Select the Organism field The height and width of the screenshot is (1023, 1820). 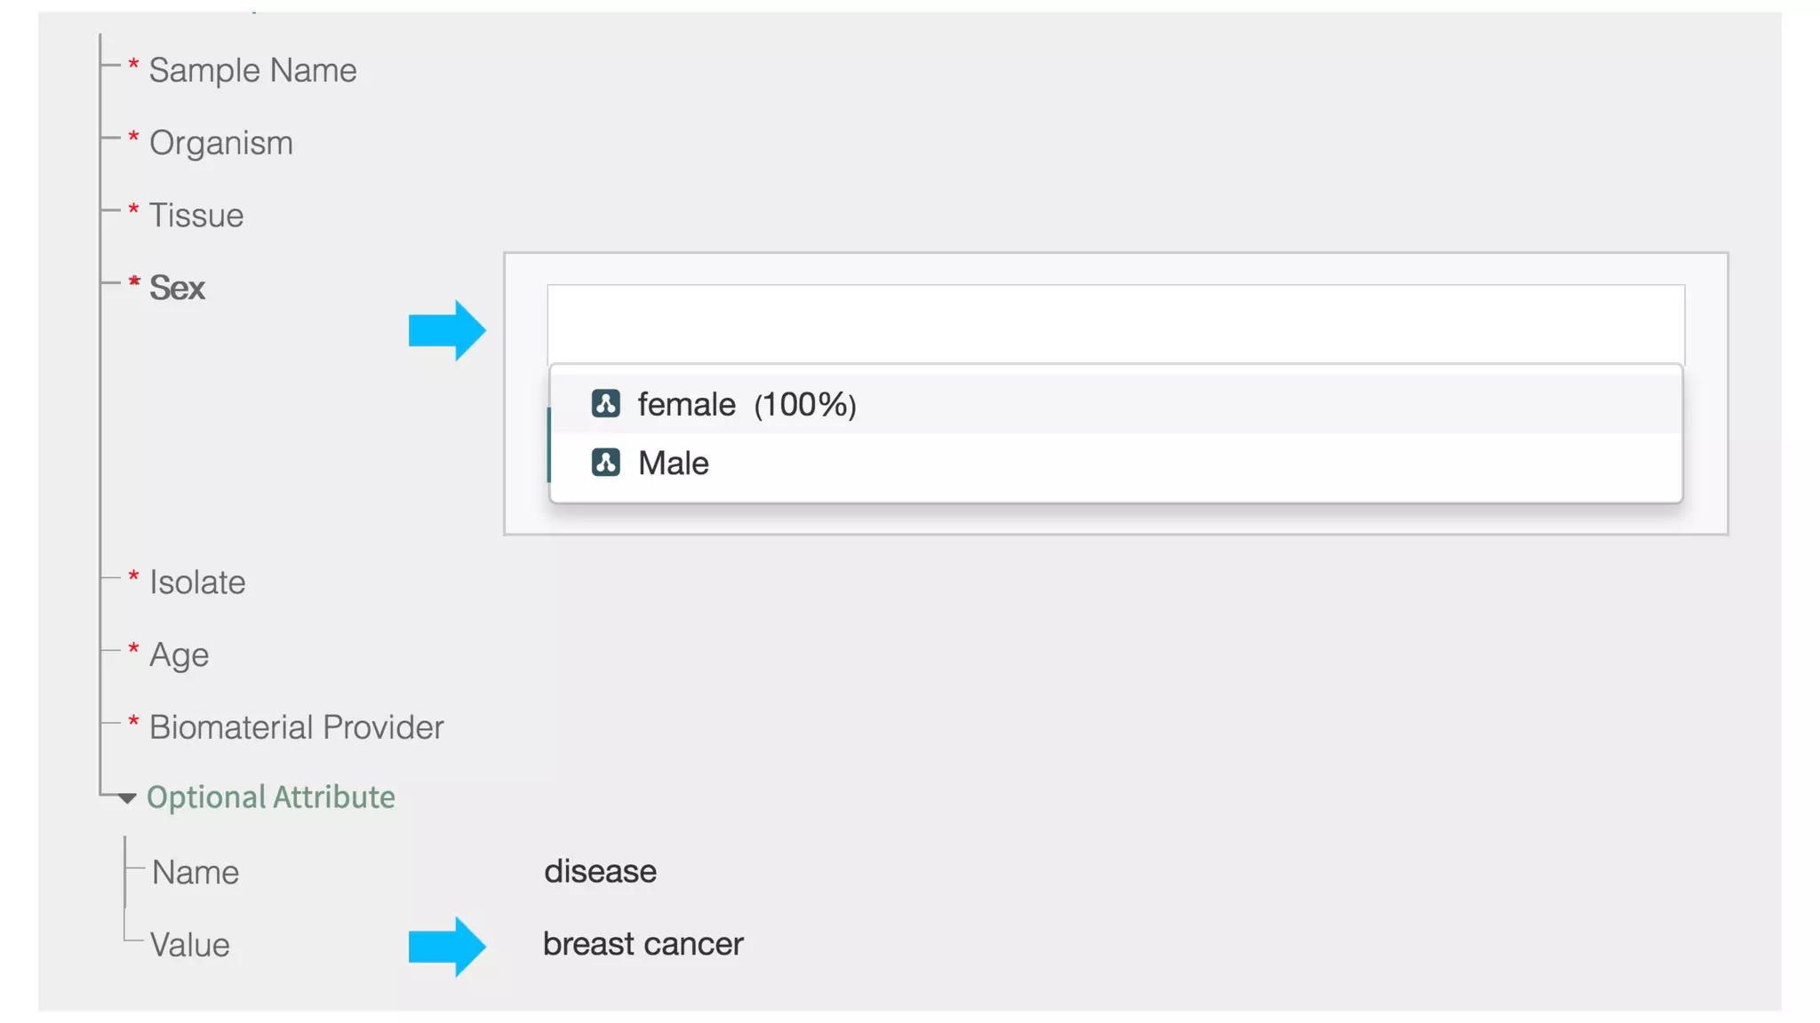point(220,143)
